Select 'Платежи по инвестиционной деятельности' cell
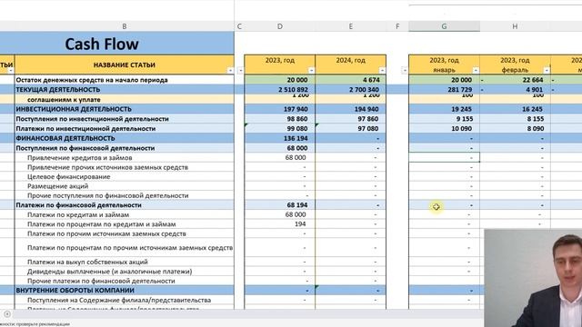 (x=125, y=128)
